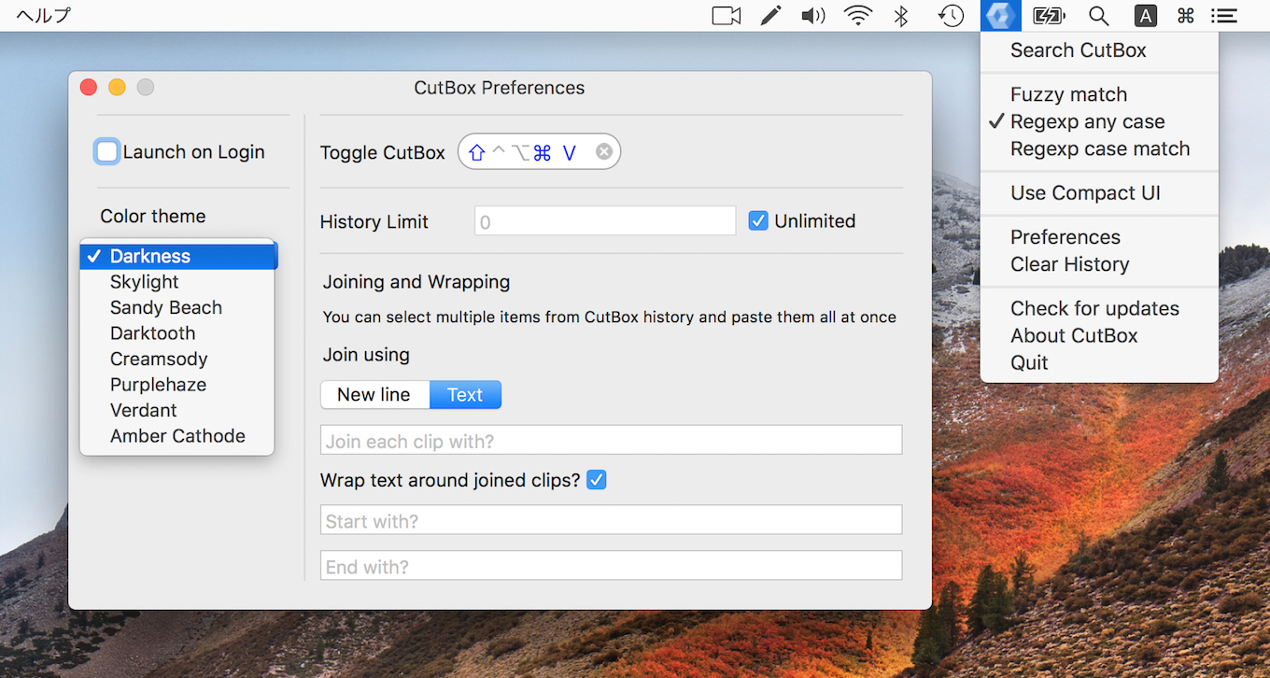Enable Launch on Login checkbox
The image size is (1270, 678).
point(107,152)
